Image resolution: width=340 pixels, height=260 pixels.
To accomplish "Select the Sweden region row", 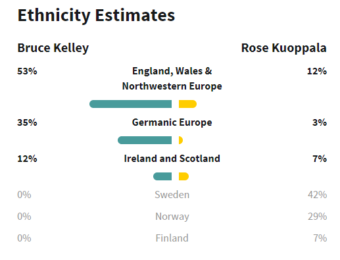I will point(172,195).
